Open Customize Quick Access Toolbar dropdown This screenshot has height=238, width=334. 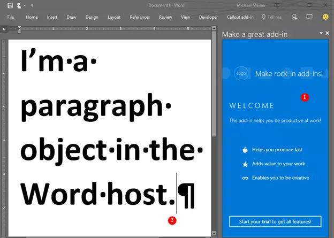click(x=32, y=5)
